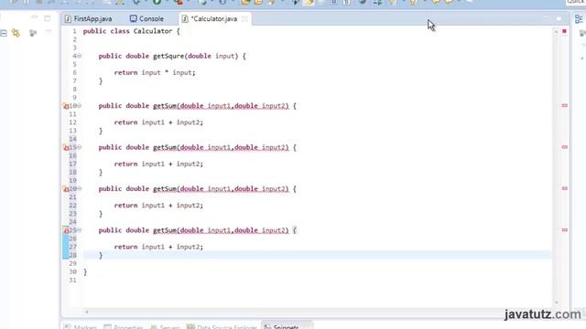
Task: Click the class closing brace on line 30
Action: pyautogui.click(x=85, y=272)
